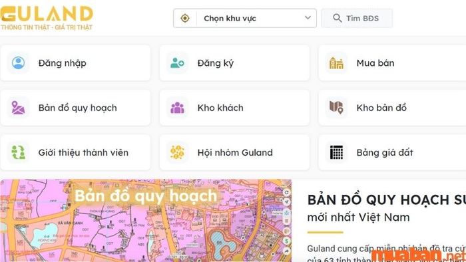Click the slogan "THÔNG TIN THẬT - GIÁ TRỊ THẬT"
This screenshot has height=262, width=466.
tap(47, 27)
